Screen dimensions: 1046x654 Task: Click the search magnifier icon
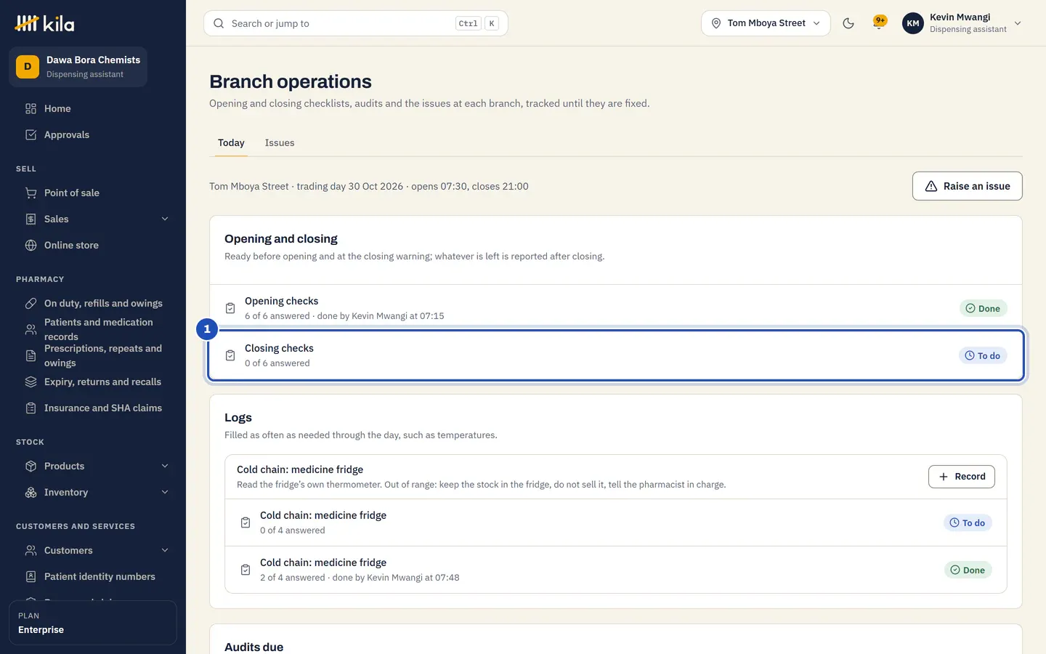tap(219, 23)
